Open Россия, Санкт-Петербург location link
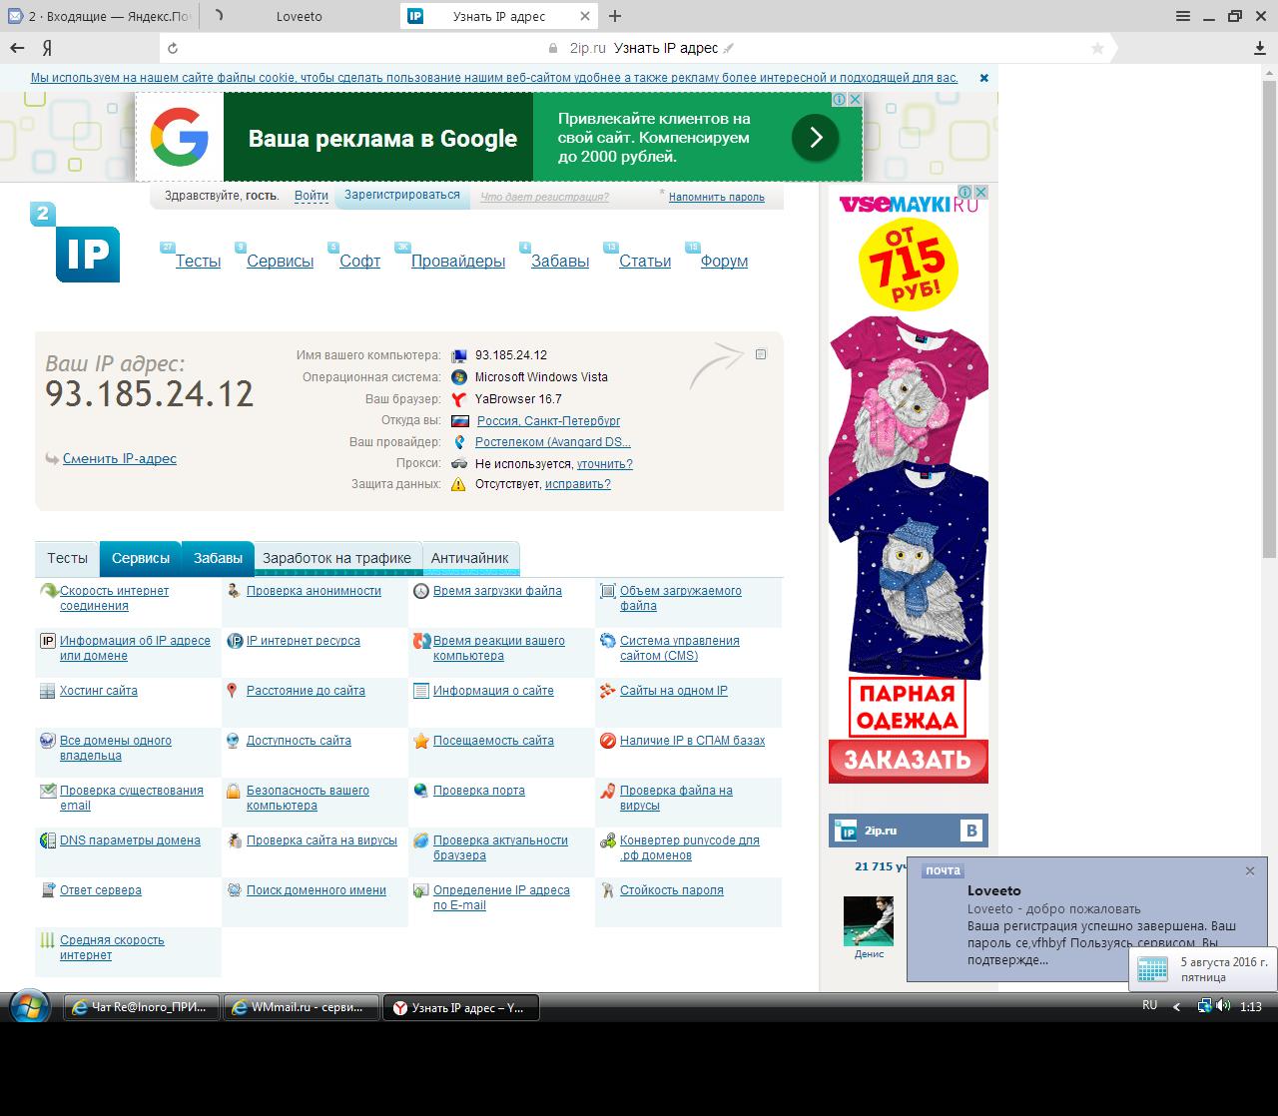The image size is (1278, 1116). click(x=548, y=420)
